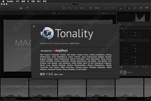Viewport: 151px width, 101px height.
Task: Close the About Tonality dialog
Action: pos(34,26)
